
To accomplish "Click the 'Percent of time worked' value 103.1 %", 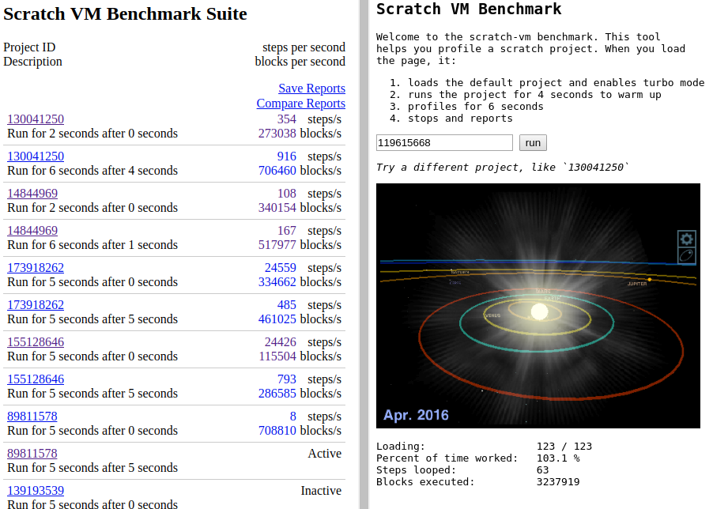I will click(x=558, y=458).
